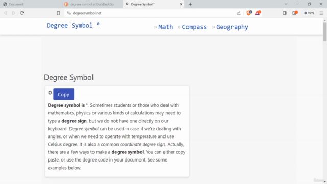Screen dimensions: 327x184
Task: Click the share page icon
Action: click(239, 13)
